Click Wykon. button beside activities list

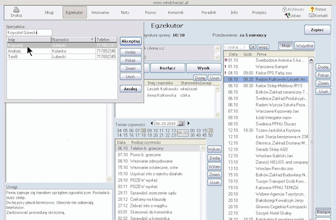(214, 149)
